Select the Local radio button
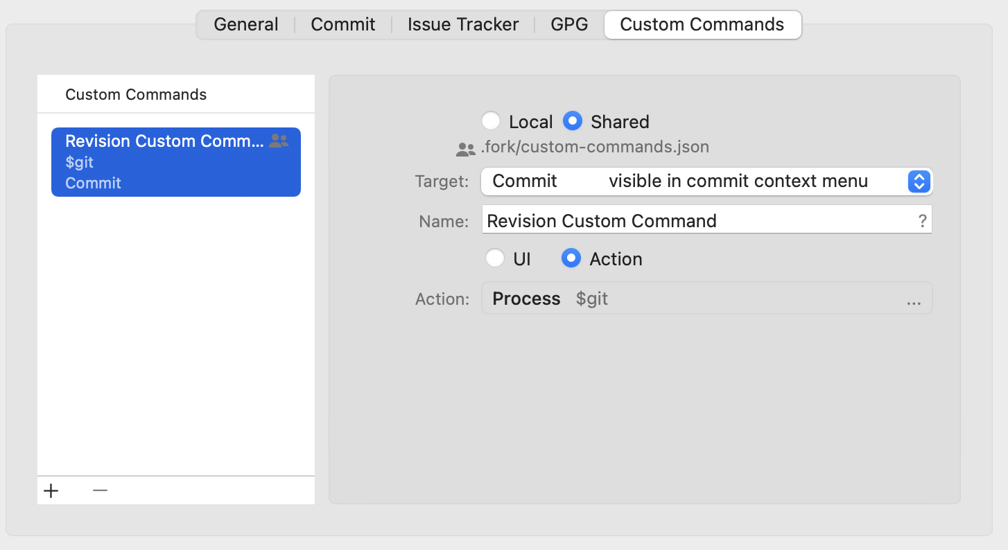The image size is (1008, 550). [x=492, y=121]
